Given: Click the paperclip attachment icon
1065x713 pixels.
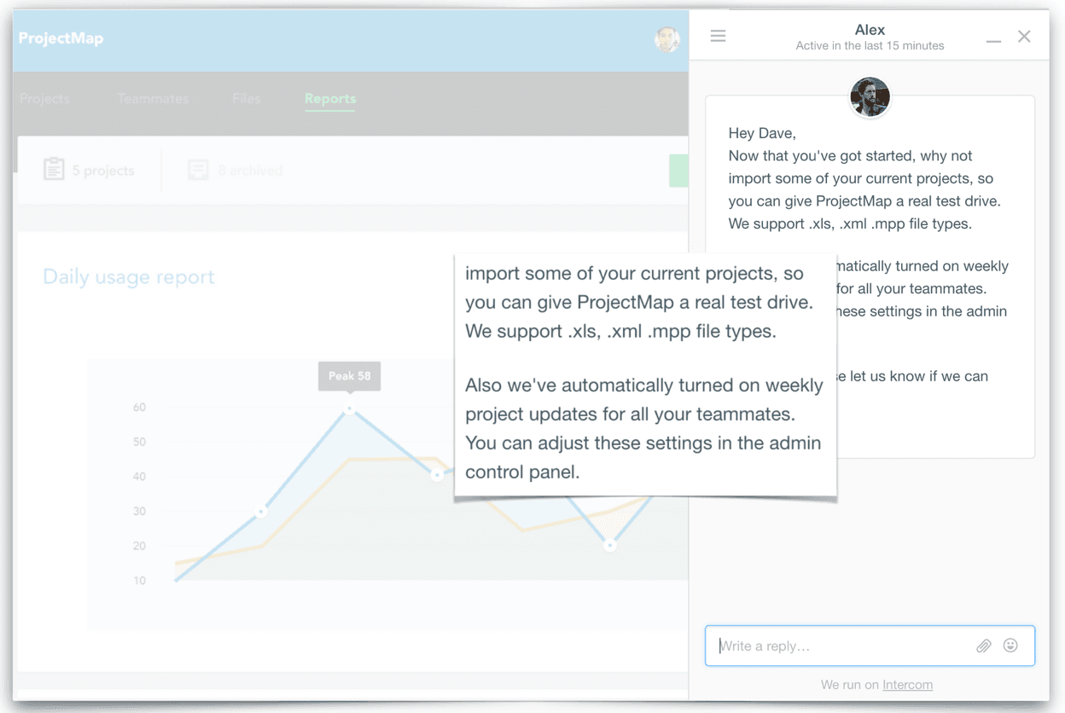Looking at the screenshot, I should (x=983, y=646).
